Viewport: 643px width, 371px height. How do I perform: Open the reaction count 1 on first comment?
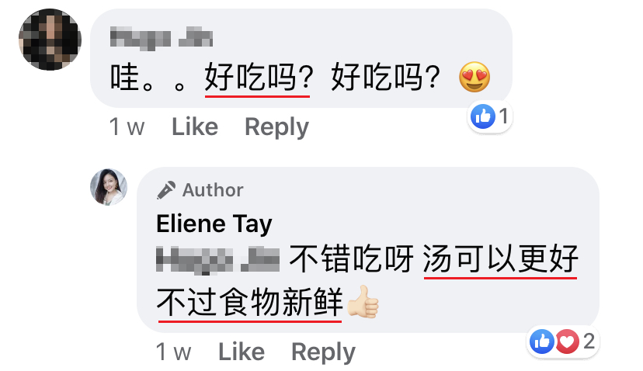click(x=503, y=116)
